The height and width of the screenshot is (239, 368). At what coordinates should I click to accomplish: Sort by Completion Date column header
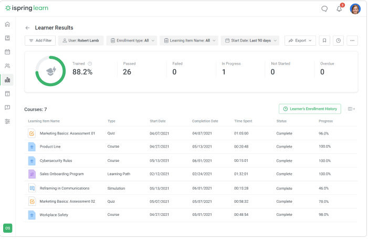point(205,121)
